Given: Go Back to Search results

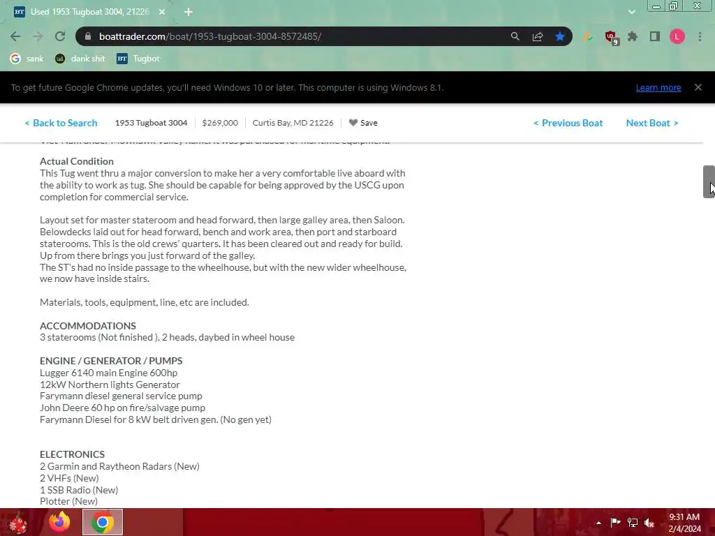Looking at the screenshot, I should [61, 123].
